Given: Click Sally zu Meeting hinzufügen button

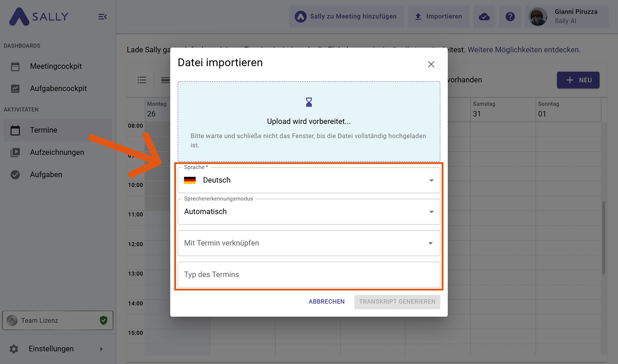Looking at the screenshot, I should click(346, 17).
